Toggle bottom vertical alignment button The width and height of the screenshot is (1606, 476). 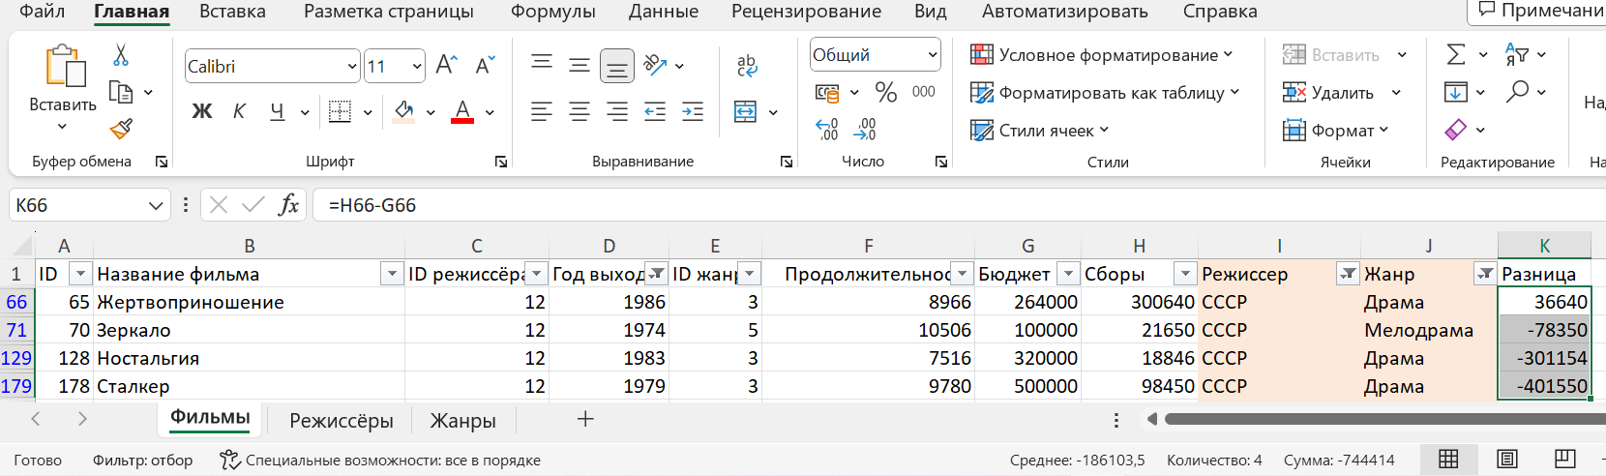(x=617, y=66)
